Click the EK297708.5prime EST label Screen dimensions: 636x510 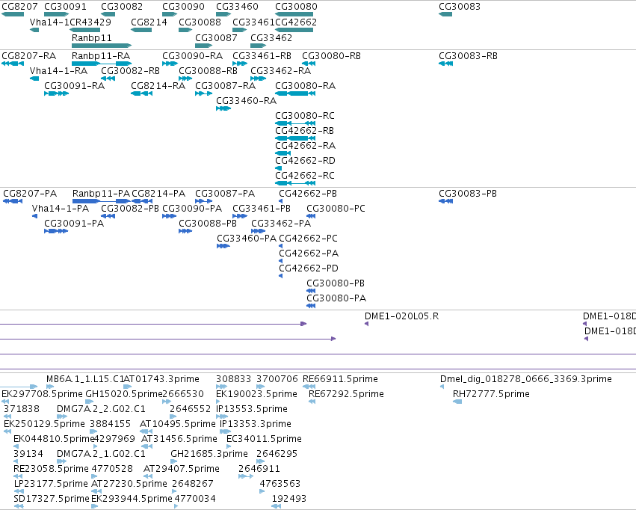[42, 393]
